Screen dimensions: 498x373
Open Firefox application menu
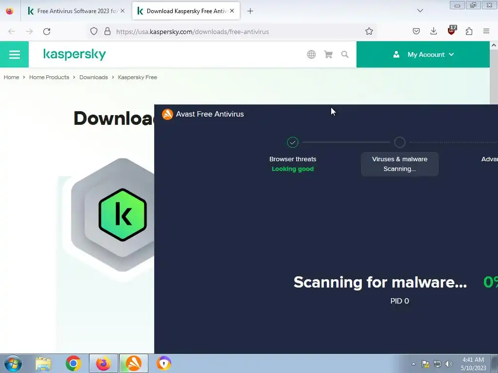[486, 32]
